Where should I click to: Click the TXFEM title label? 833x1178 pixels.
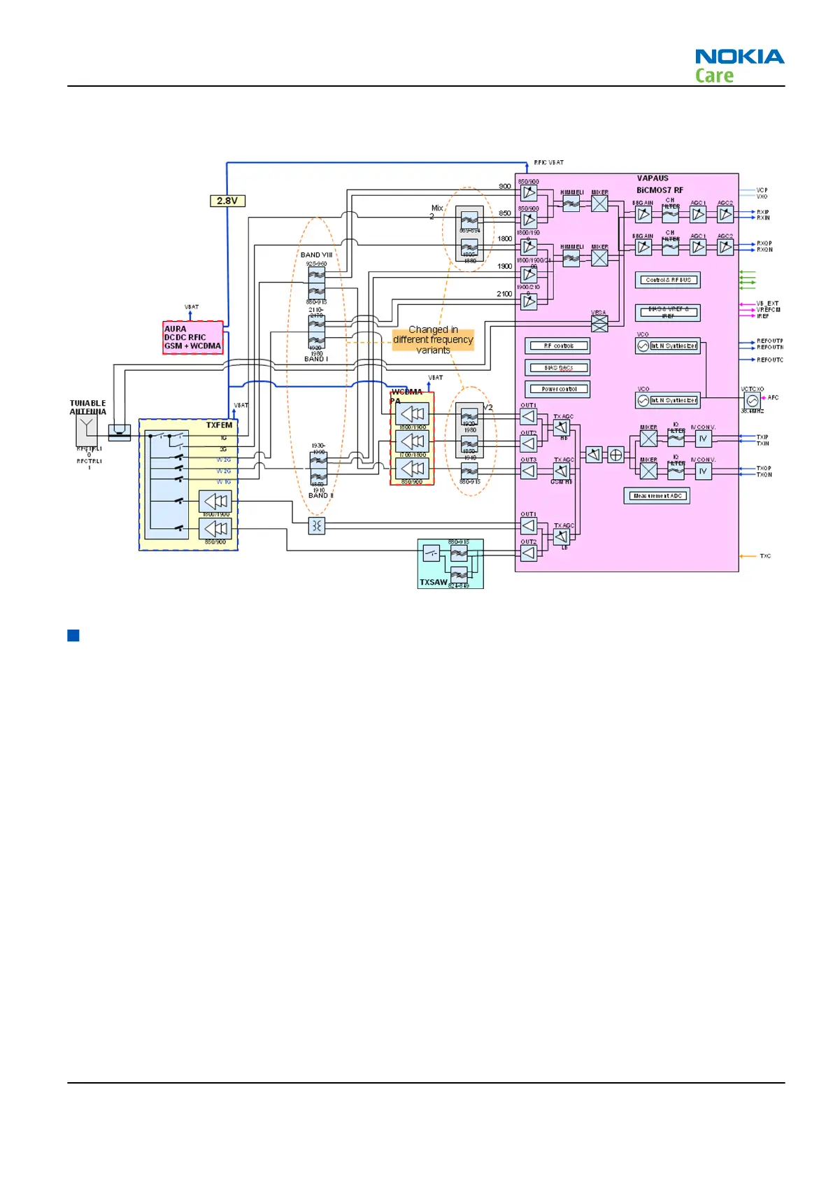point(219,425)
